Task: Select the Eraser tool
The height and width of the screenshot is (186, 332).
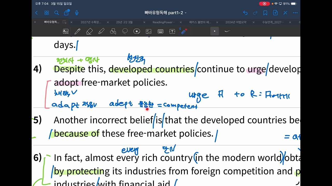Action: pyautogui.click(x=89, y=31)
